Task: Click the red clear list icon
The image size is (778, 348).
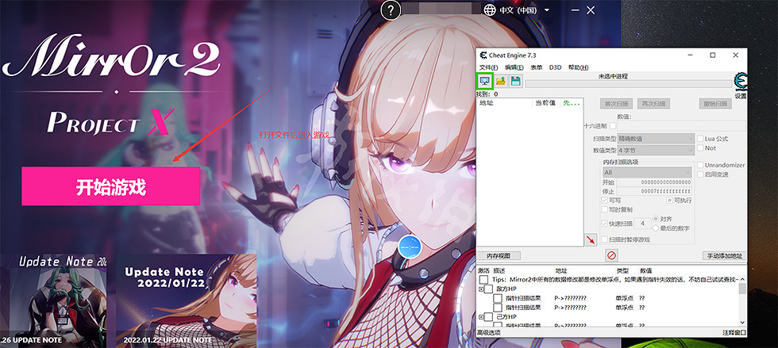Action: pos(611,255)
